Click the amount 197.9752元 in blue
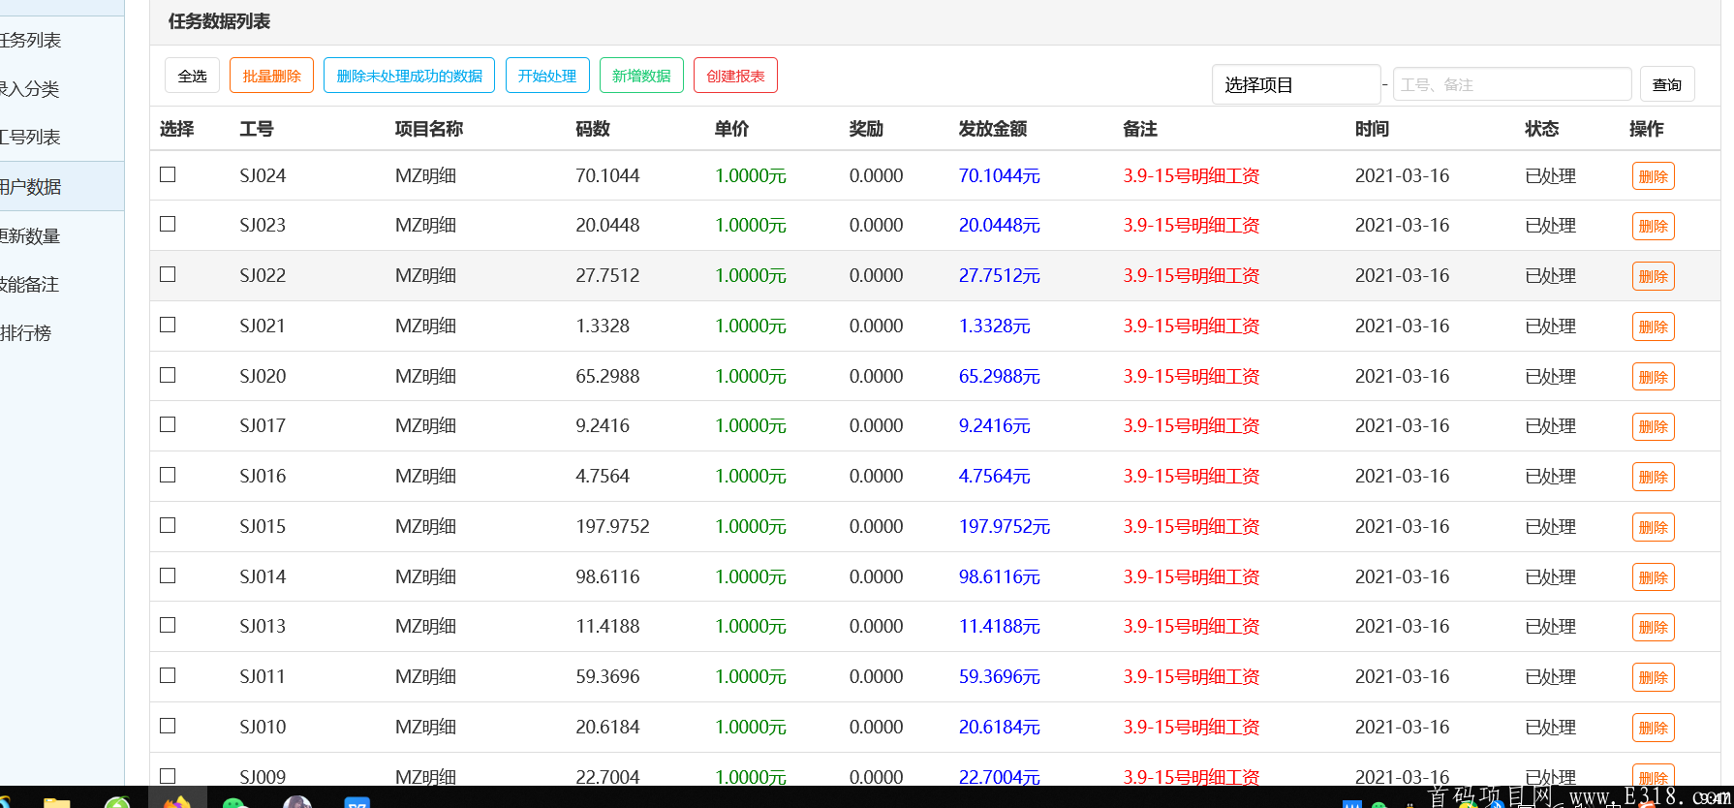 pyautogui.click(x=1004, y=526)
